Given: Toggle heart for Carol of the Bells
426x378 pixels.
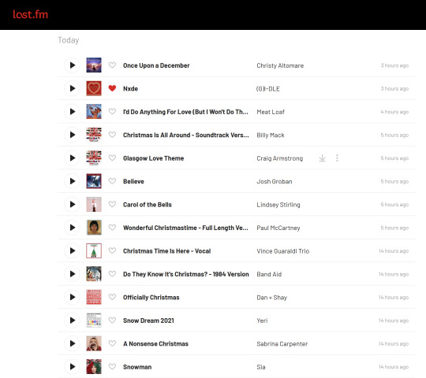Looking at the screenshot, I should tap(112, 204).
